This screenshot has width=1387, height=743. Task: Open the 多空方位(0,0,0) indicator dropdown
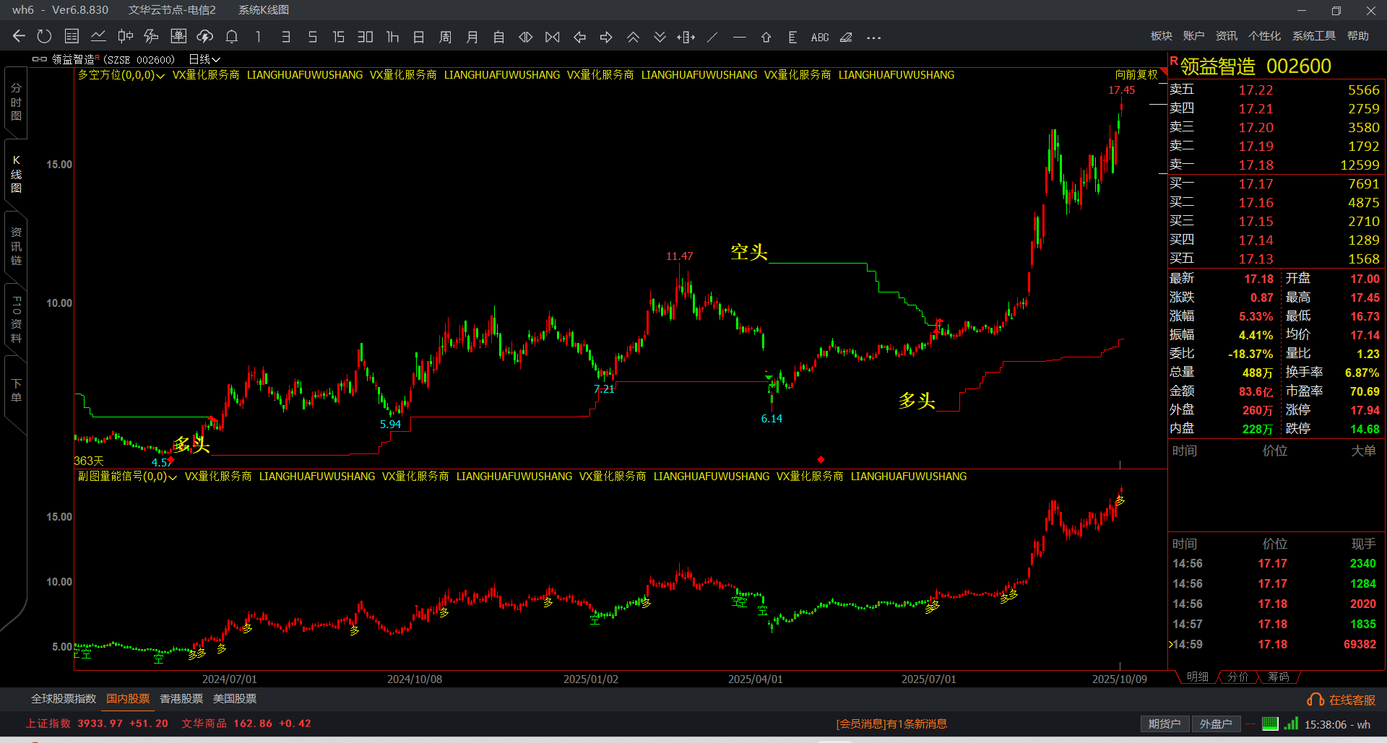[x=121, y=75]
